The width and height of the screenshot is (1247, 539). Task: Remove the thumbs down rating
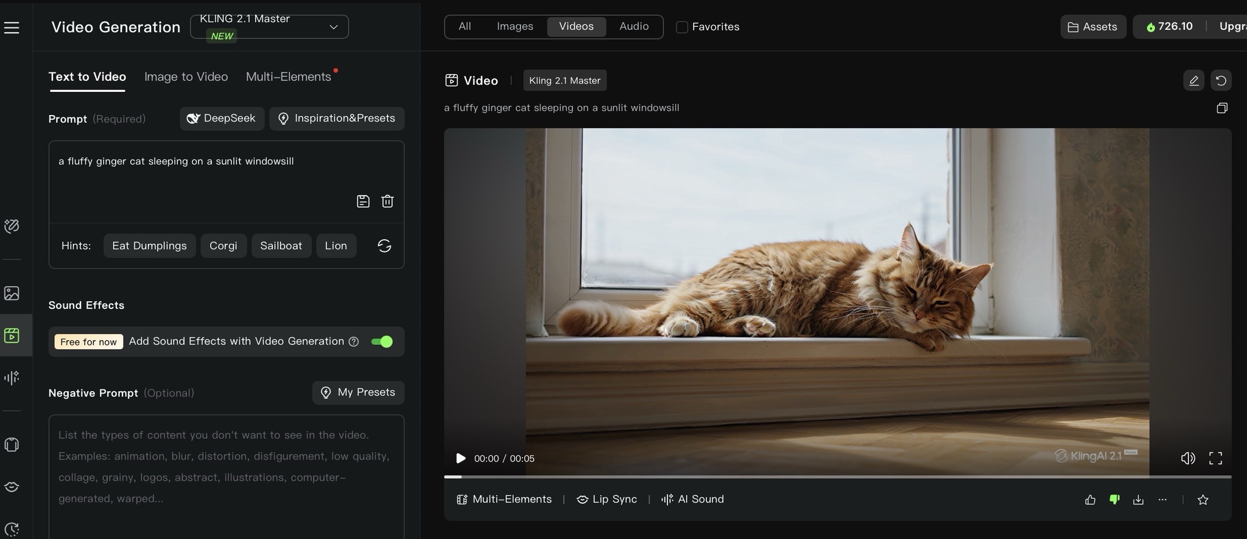pos(1114,499)
